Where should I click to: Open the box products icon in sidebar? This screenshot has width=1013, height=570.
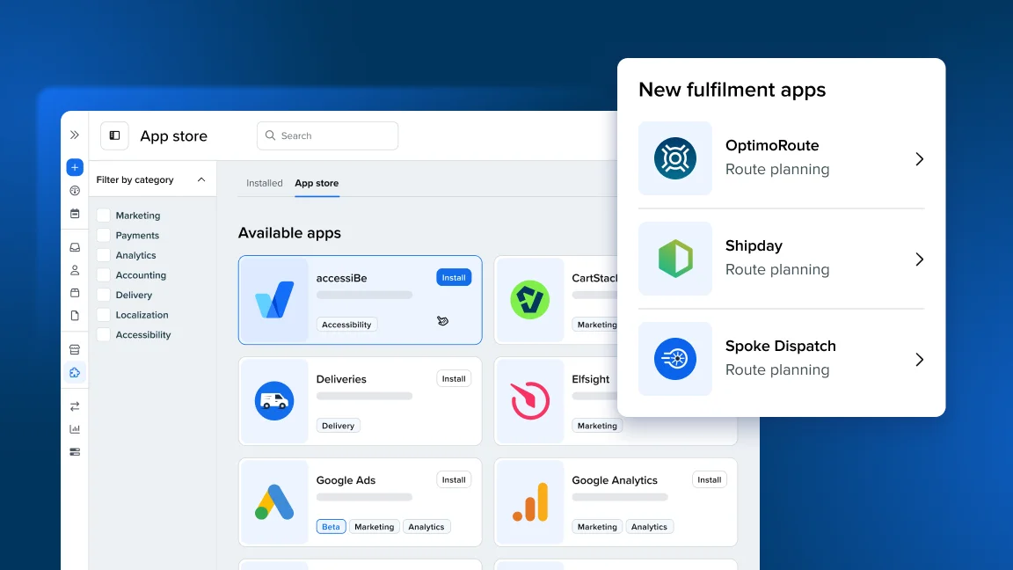[75, 293]
